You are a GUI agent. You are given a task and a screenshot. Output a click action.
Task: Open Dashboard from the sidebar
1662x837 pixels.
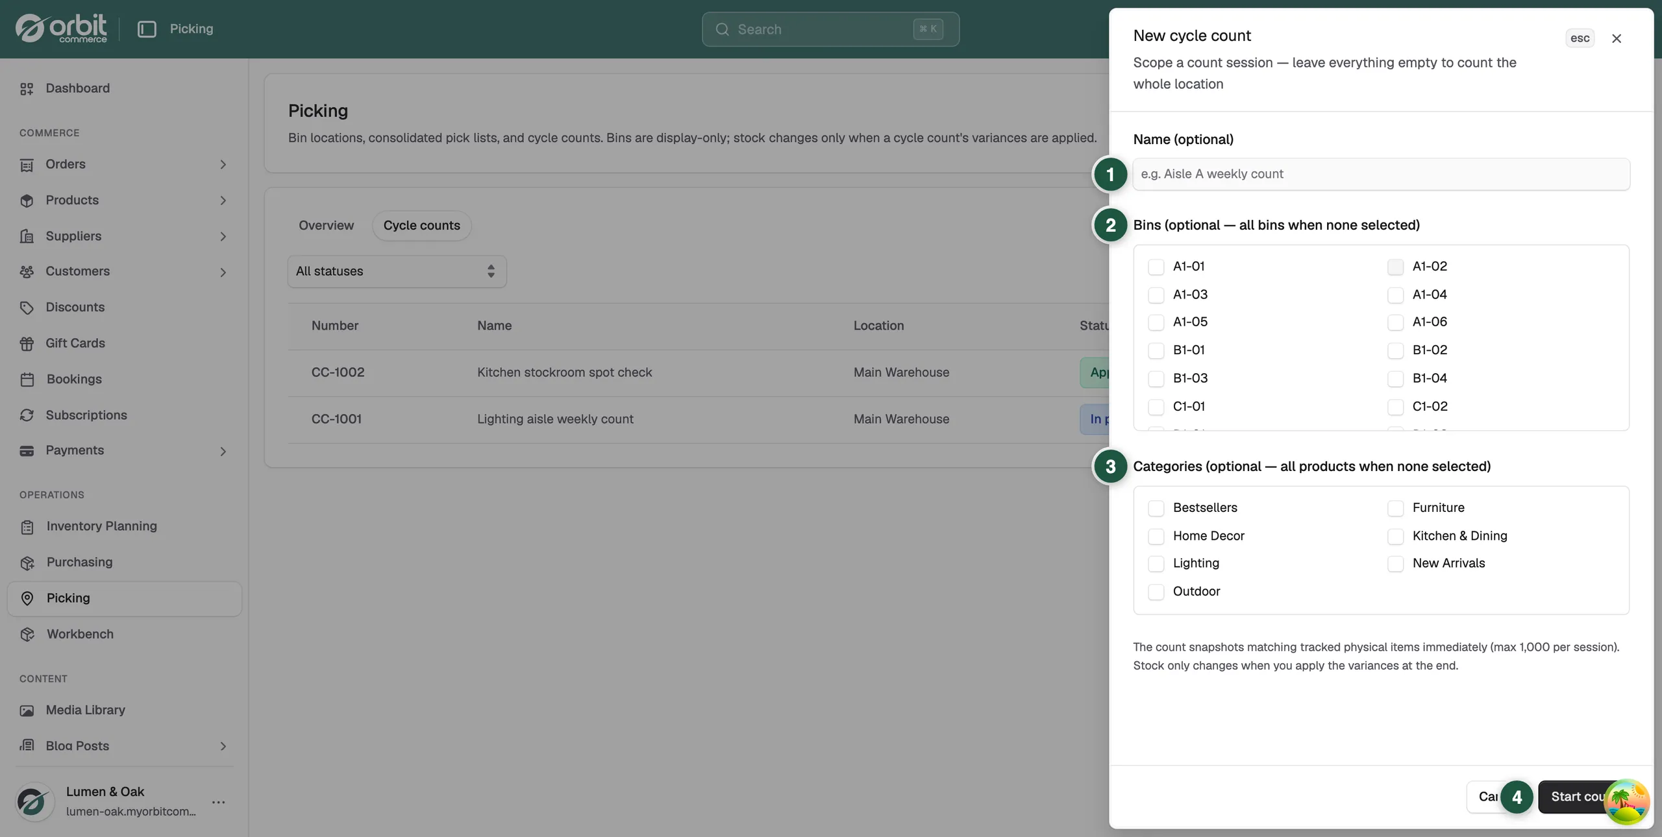pos(124,88)
